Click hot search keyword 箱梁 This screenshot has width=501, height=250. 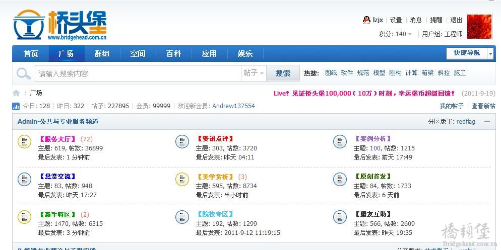tap(427, 73)
